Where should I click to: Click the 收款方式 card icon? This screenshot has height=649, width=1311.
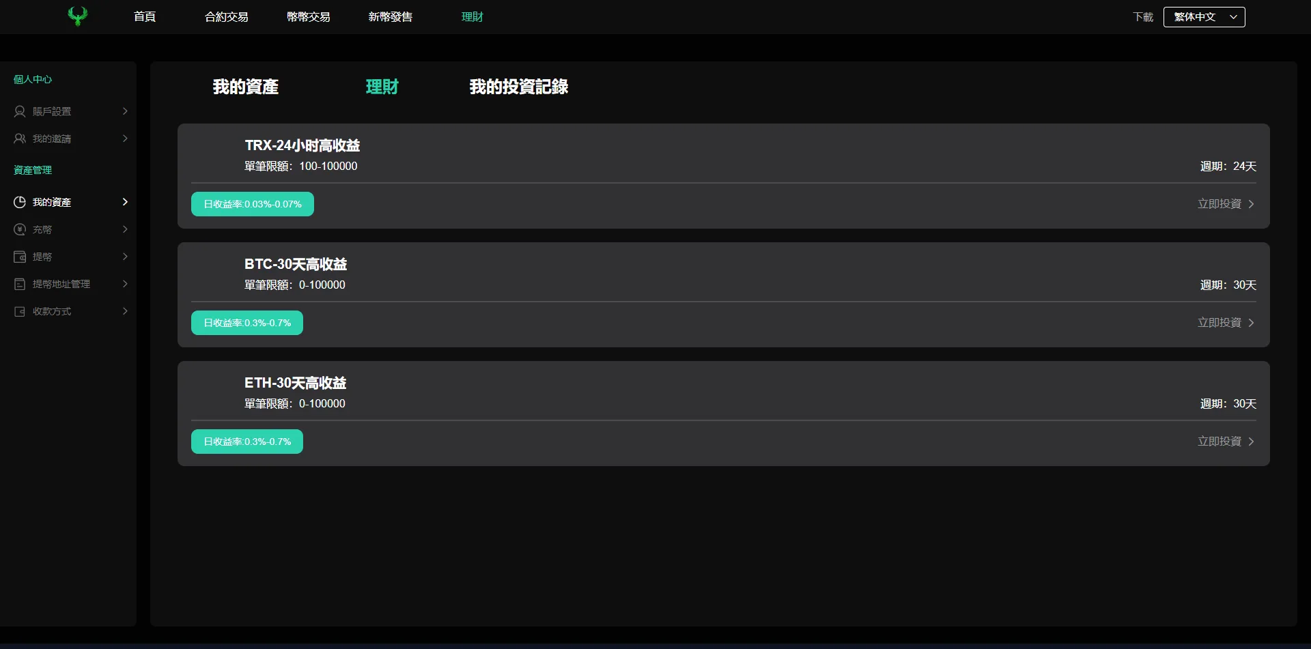(20, 311)
